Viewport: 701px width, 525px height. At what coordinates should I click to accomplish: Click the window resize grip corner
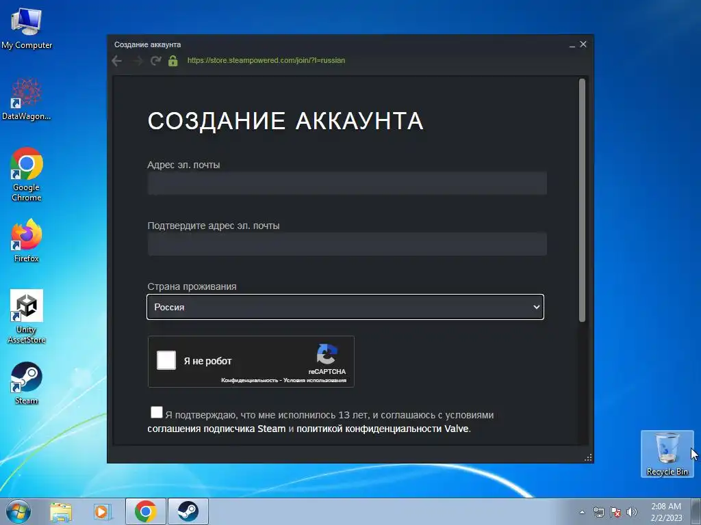pyautogui.click(x=588, y=457)
